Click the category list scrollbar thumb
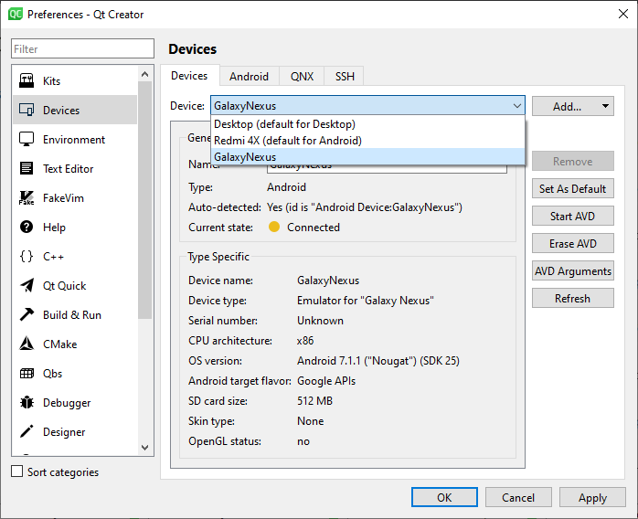The image size is (638, 519). tap(144, 200)
